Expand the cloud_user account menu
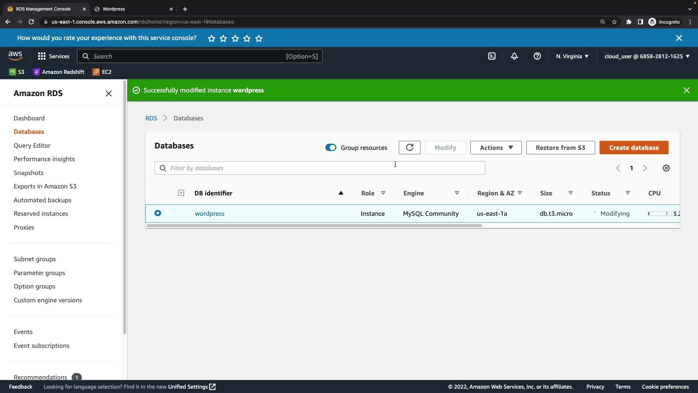Viewport: 698px width, 393px height. click(647, 56)
